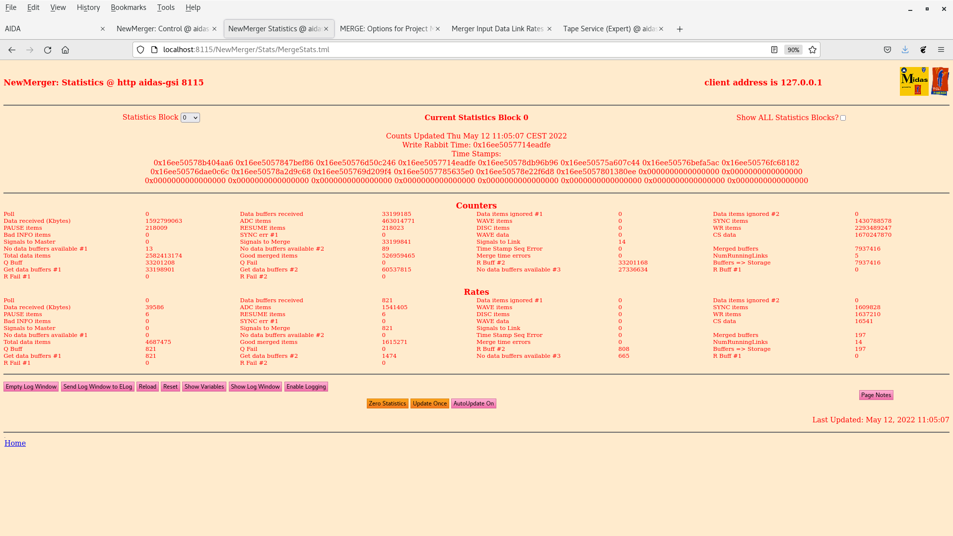Click the page info icon before localhost URL
The image size is (953, 536).
[x=154, y=50]
